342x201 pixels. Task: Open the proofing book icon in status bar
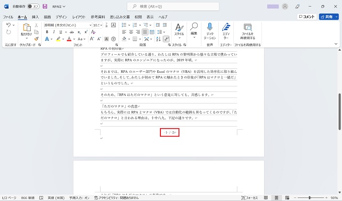pyautogui.click(x=41, y=197)
